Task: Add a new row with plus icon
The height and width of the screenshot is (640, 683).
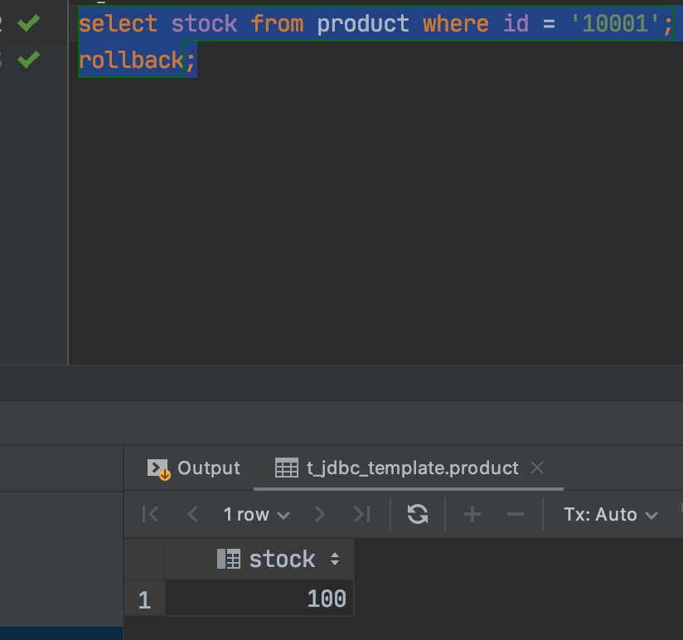Action: [x=472, y=515]
